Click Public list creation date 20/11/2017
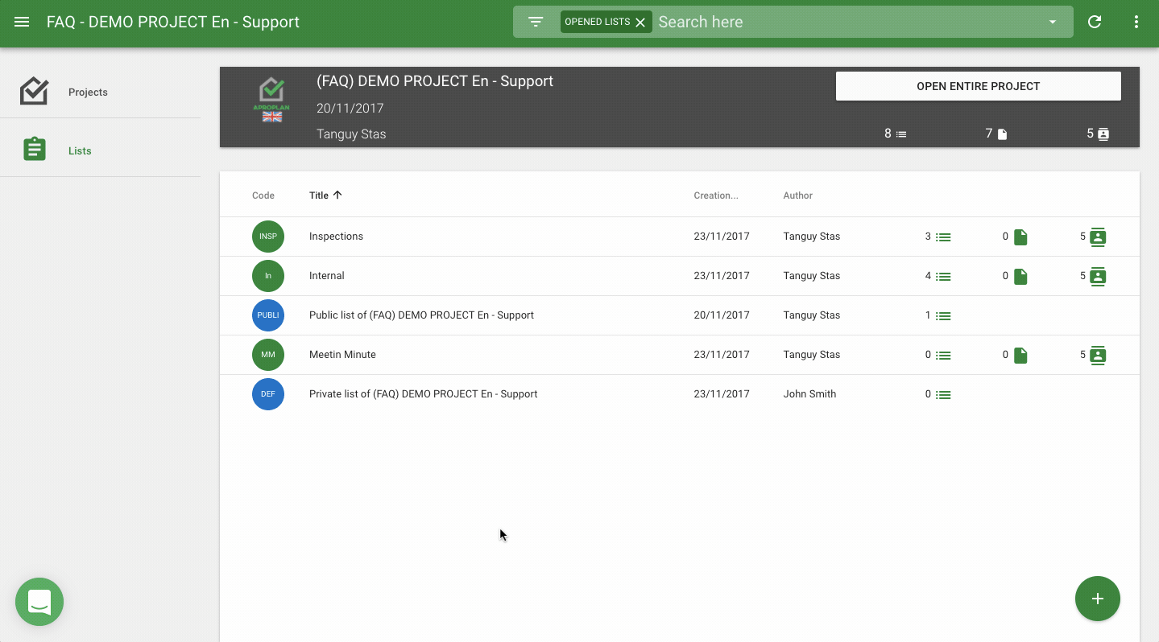The width and height of the screenshot is (1159, 642). [x=722, y=315]
